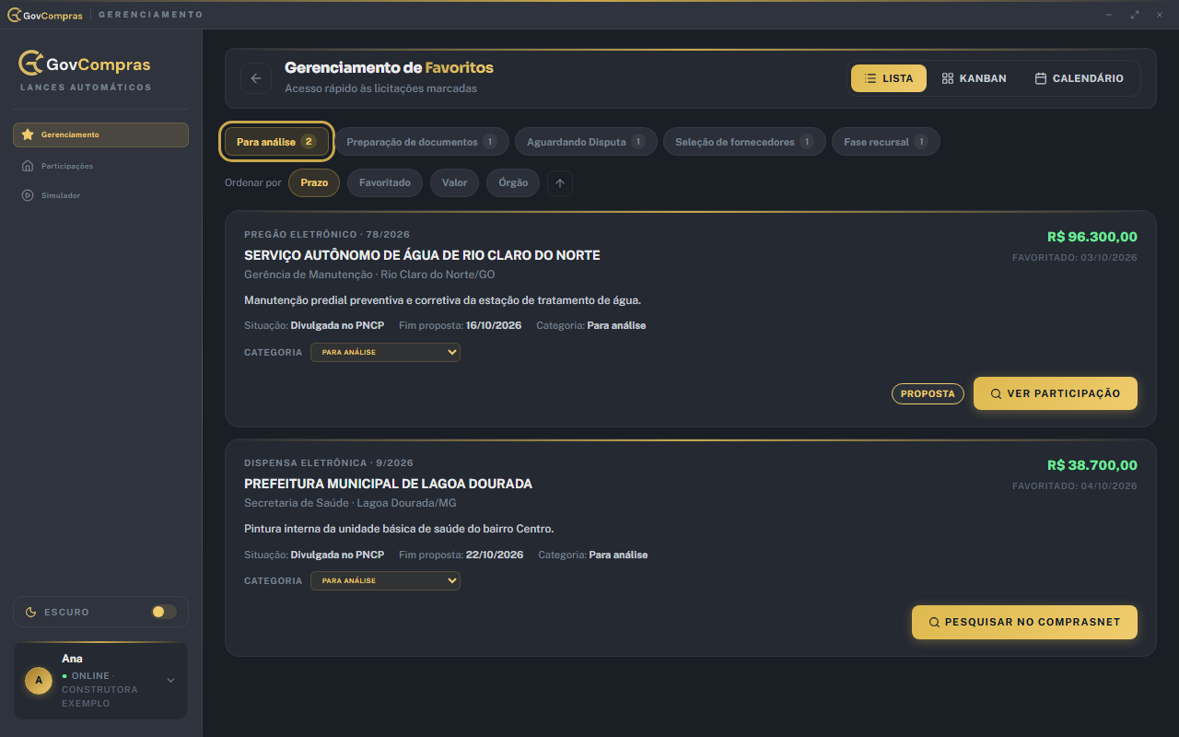Open 'Preparação de documentos' tab
1179x737 pixels.
click(422, 142)
